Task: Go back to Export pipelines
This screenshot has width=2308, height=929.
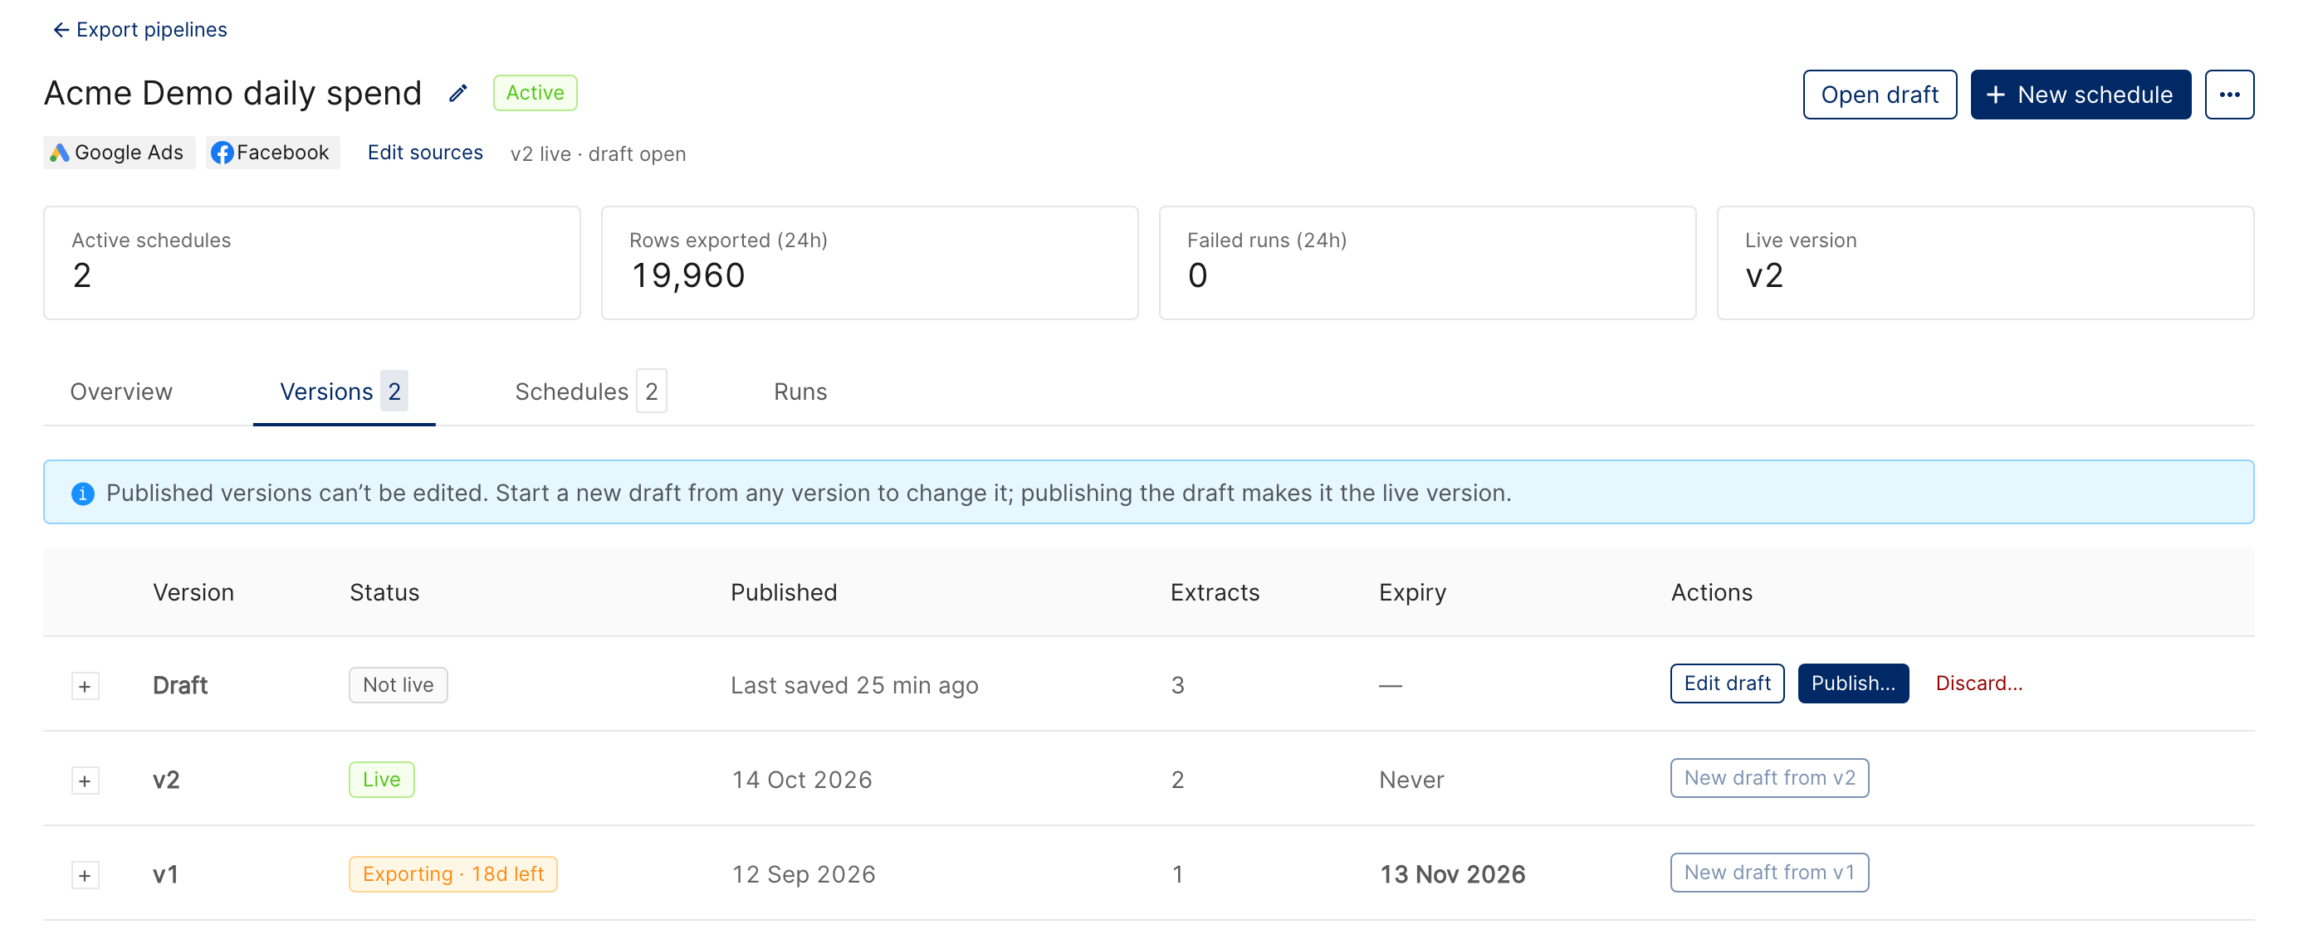Action: 139,30
